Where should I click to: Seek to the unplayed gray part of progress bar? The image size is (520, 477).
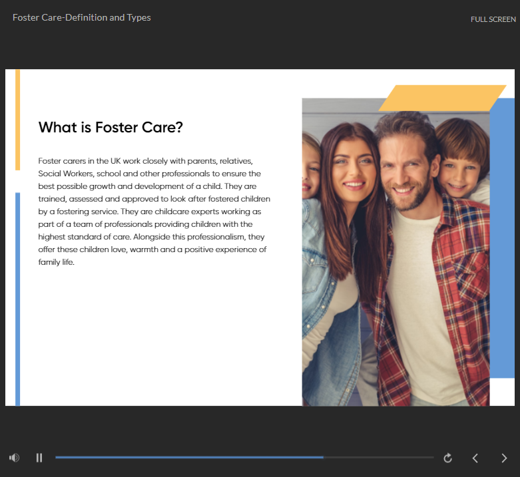pos(380,457)
